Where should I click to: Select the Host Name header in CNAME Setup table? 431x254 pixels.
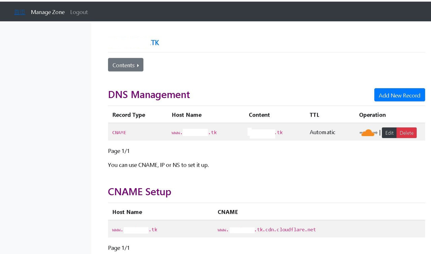[127, 212]
